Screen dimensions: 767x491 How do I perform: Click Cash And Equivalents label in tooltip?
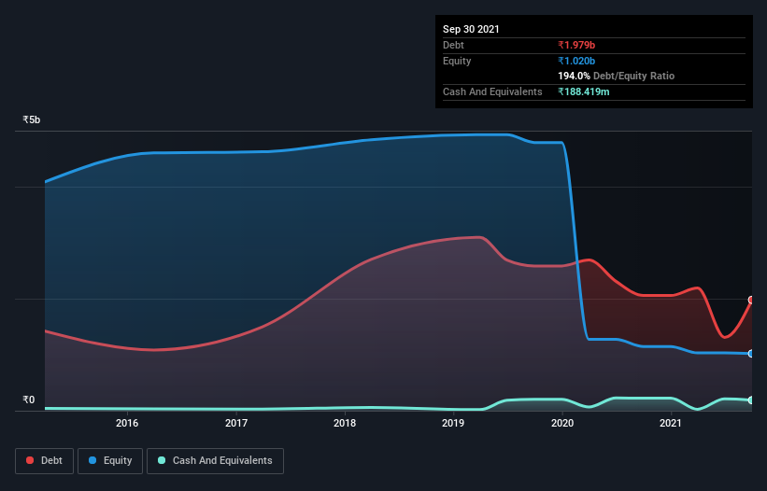[x=492, y=91]
